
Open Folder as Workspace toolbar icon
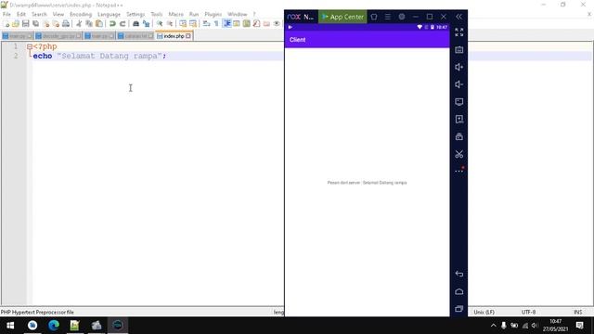click(x=266, y=24)
